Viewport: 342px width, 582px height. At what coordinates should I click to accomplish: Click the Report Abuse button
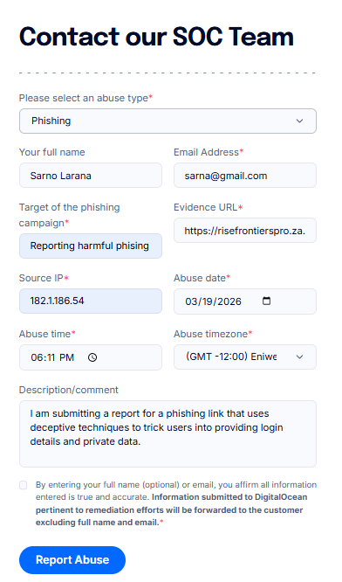[72, 560]
